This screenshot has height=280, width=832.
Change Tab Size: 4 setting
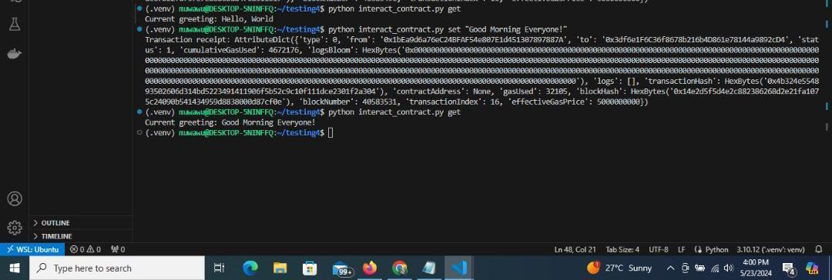(622, 249)
